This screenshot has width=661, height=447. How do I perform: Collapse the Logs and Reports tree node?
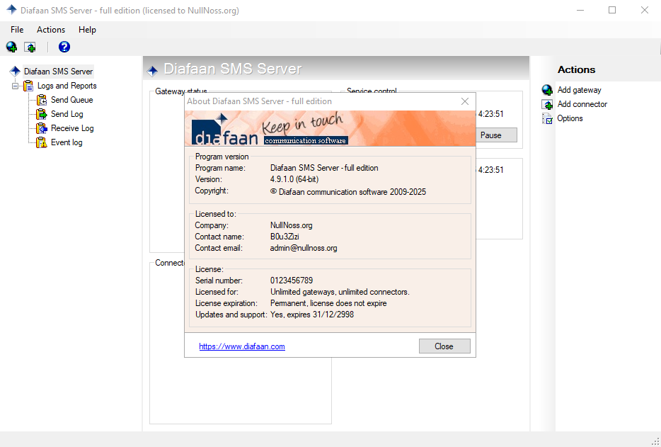pyautogui.click(x=16, y=86)
